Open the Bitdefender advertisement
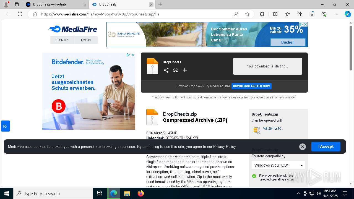 click(89, 91)
